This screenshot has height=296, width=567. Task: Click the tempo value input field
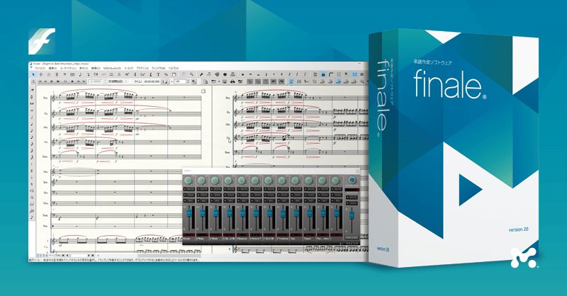tap(180, 81)
